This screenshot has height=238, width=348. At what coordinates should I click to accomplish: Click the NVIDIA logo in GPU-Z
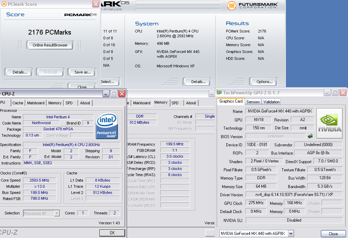(x=329, y=123)
